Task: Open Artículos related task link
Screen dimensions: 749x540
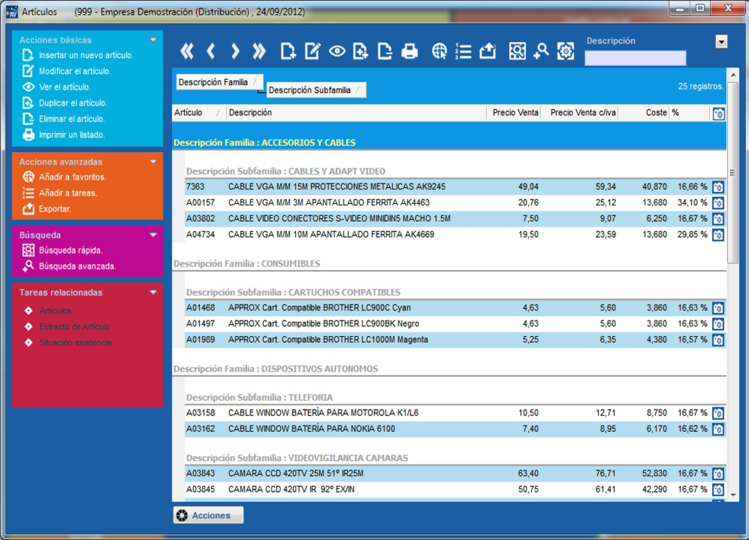Action: (x=55, y=311)
